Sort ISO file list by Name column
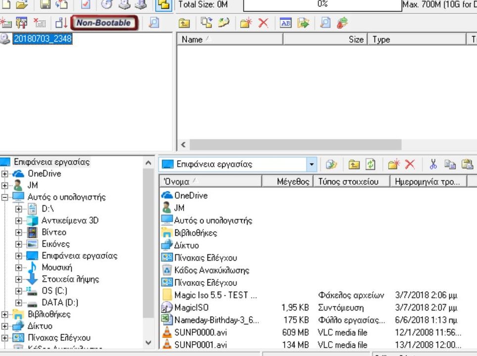 tap(229, 40)
